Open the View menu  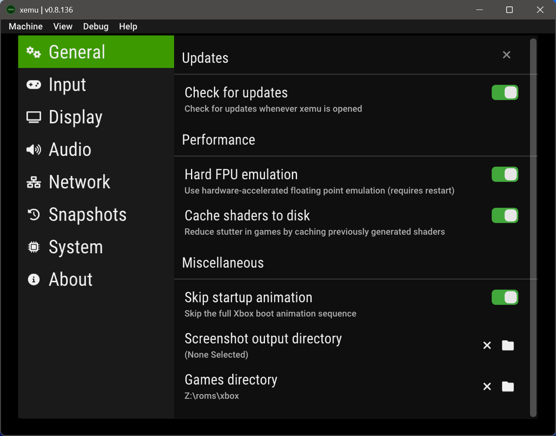point(63,27)
